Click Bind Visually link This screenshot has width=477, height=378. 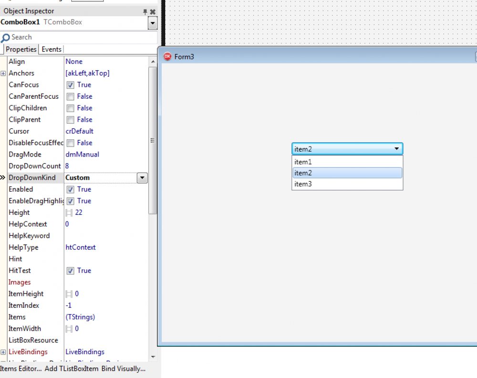[124, 368]
